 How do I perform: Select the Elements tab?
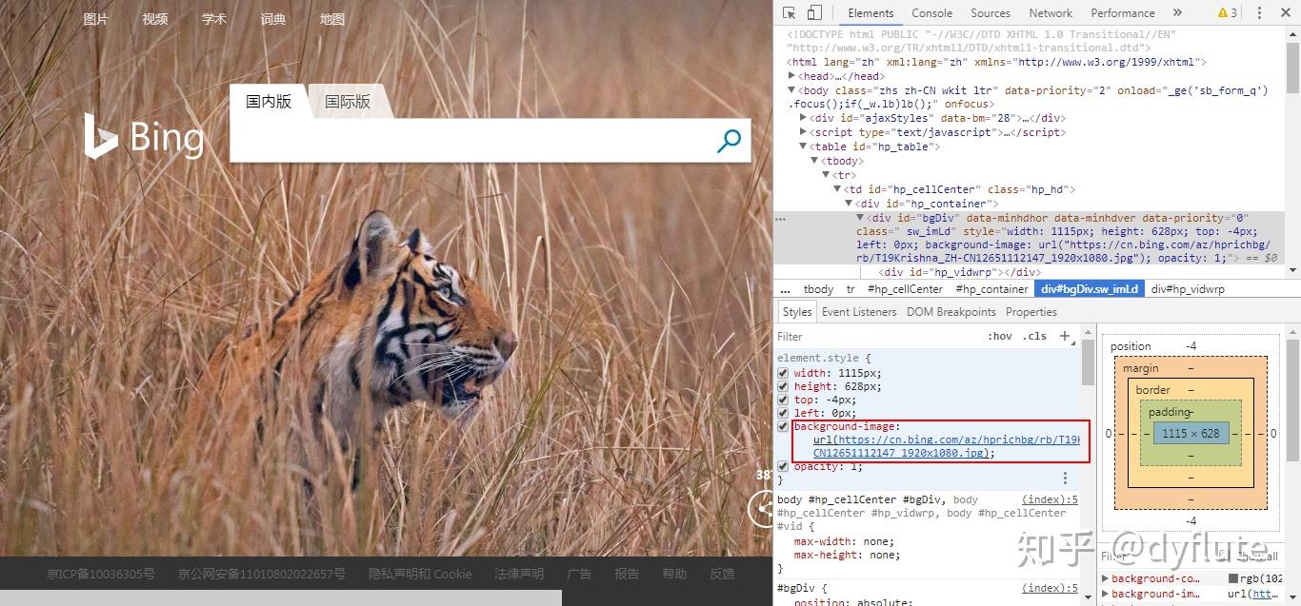871,13
